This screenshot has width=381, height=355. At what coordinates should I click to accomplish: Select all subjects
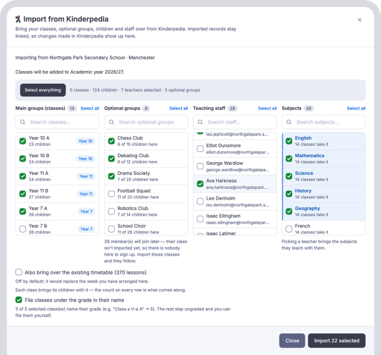[x=356, y=108]
